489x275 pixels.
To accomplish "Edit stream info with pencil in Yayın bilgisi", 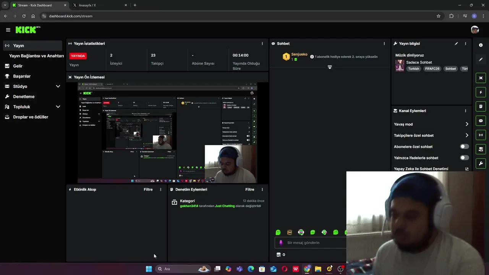I will point(456,44).
